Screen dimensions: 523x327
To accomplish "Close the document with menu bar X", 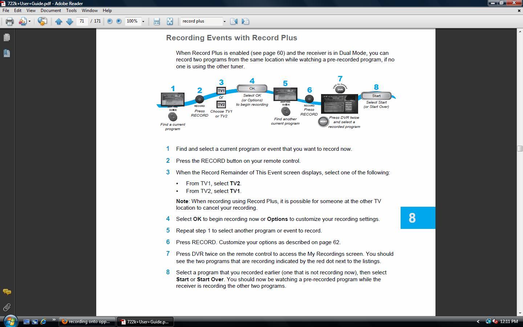I will (x=519, y=11).
